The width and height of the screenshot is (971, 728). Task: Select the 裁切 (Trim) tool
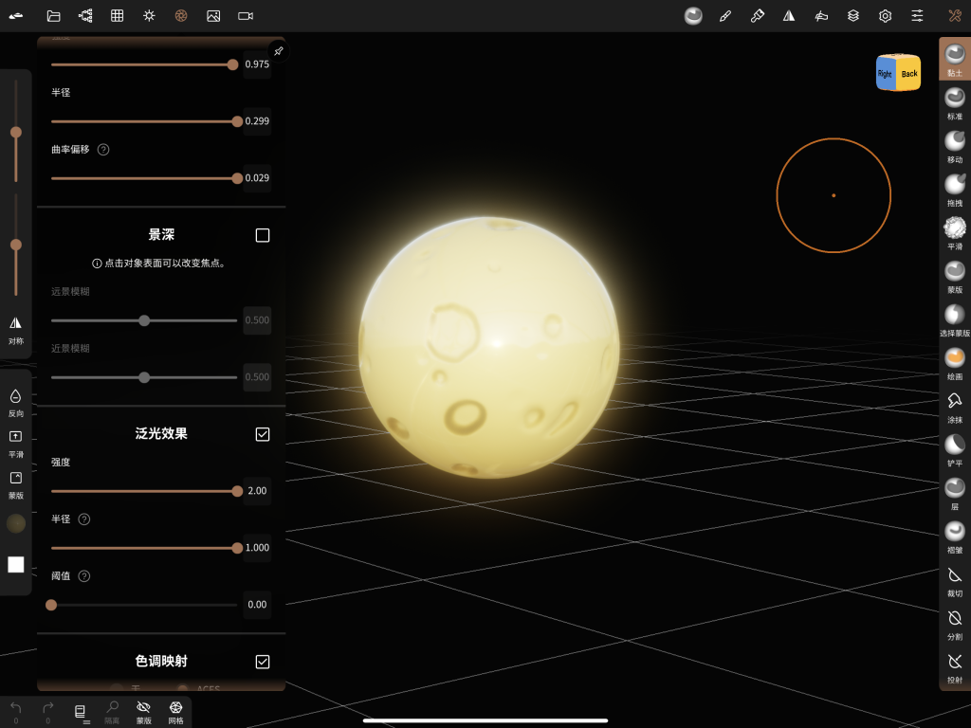(954, 579)
